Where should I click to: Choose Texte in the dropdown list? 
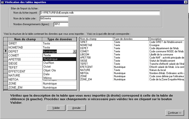[x=60, y=55]
